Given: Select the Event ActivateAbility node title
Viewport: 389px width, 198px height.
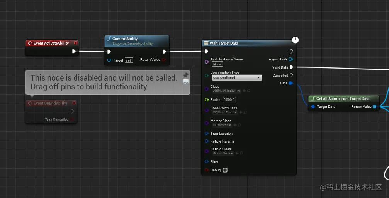Looking at the screenshot, I should 51,43.
